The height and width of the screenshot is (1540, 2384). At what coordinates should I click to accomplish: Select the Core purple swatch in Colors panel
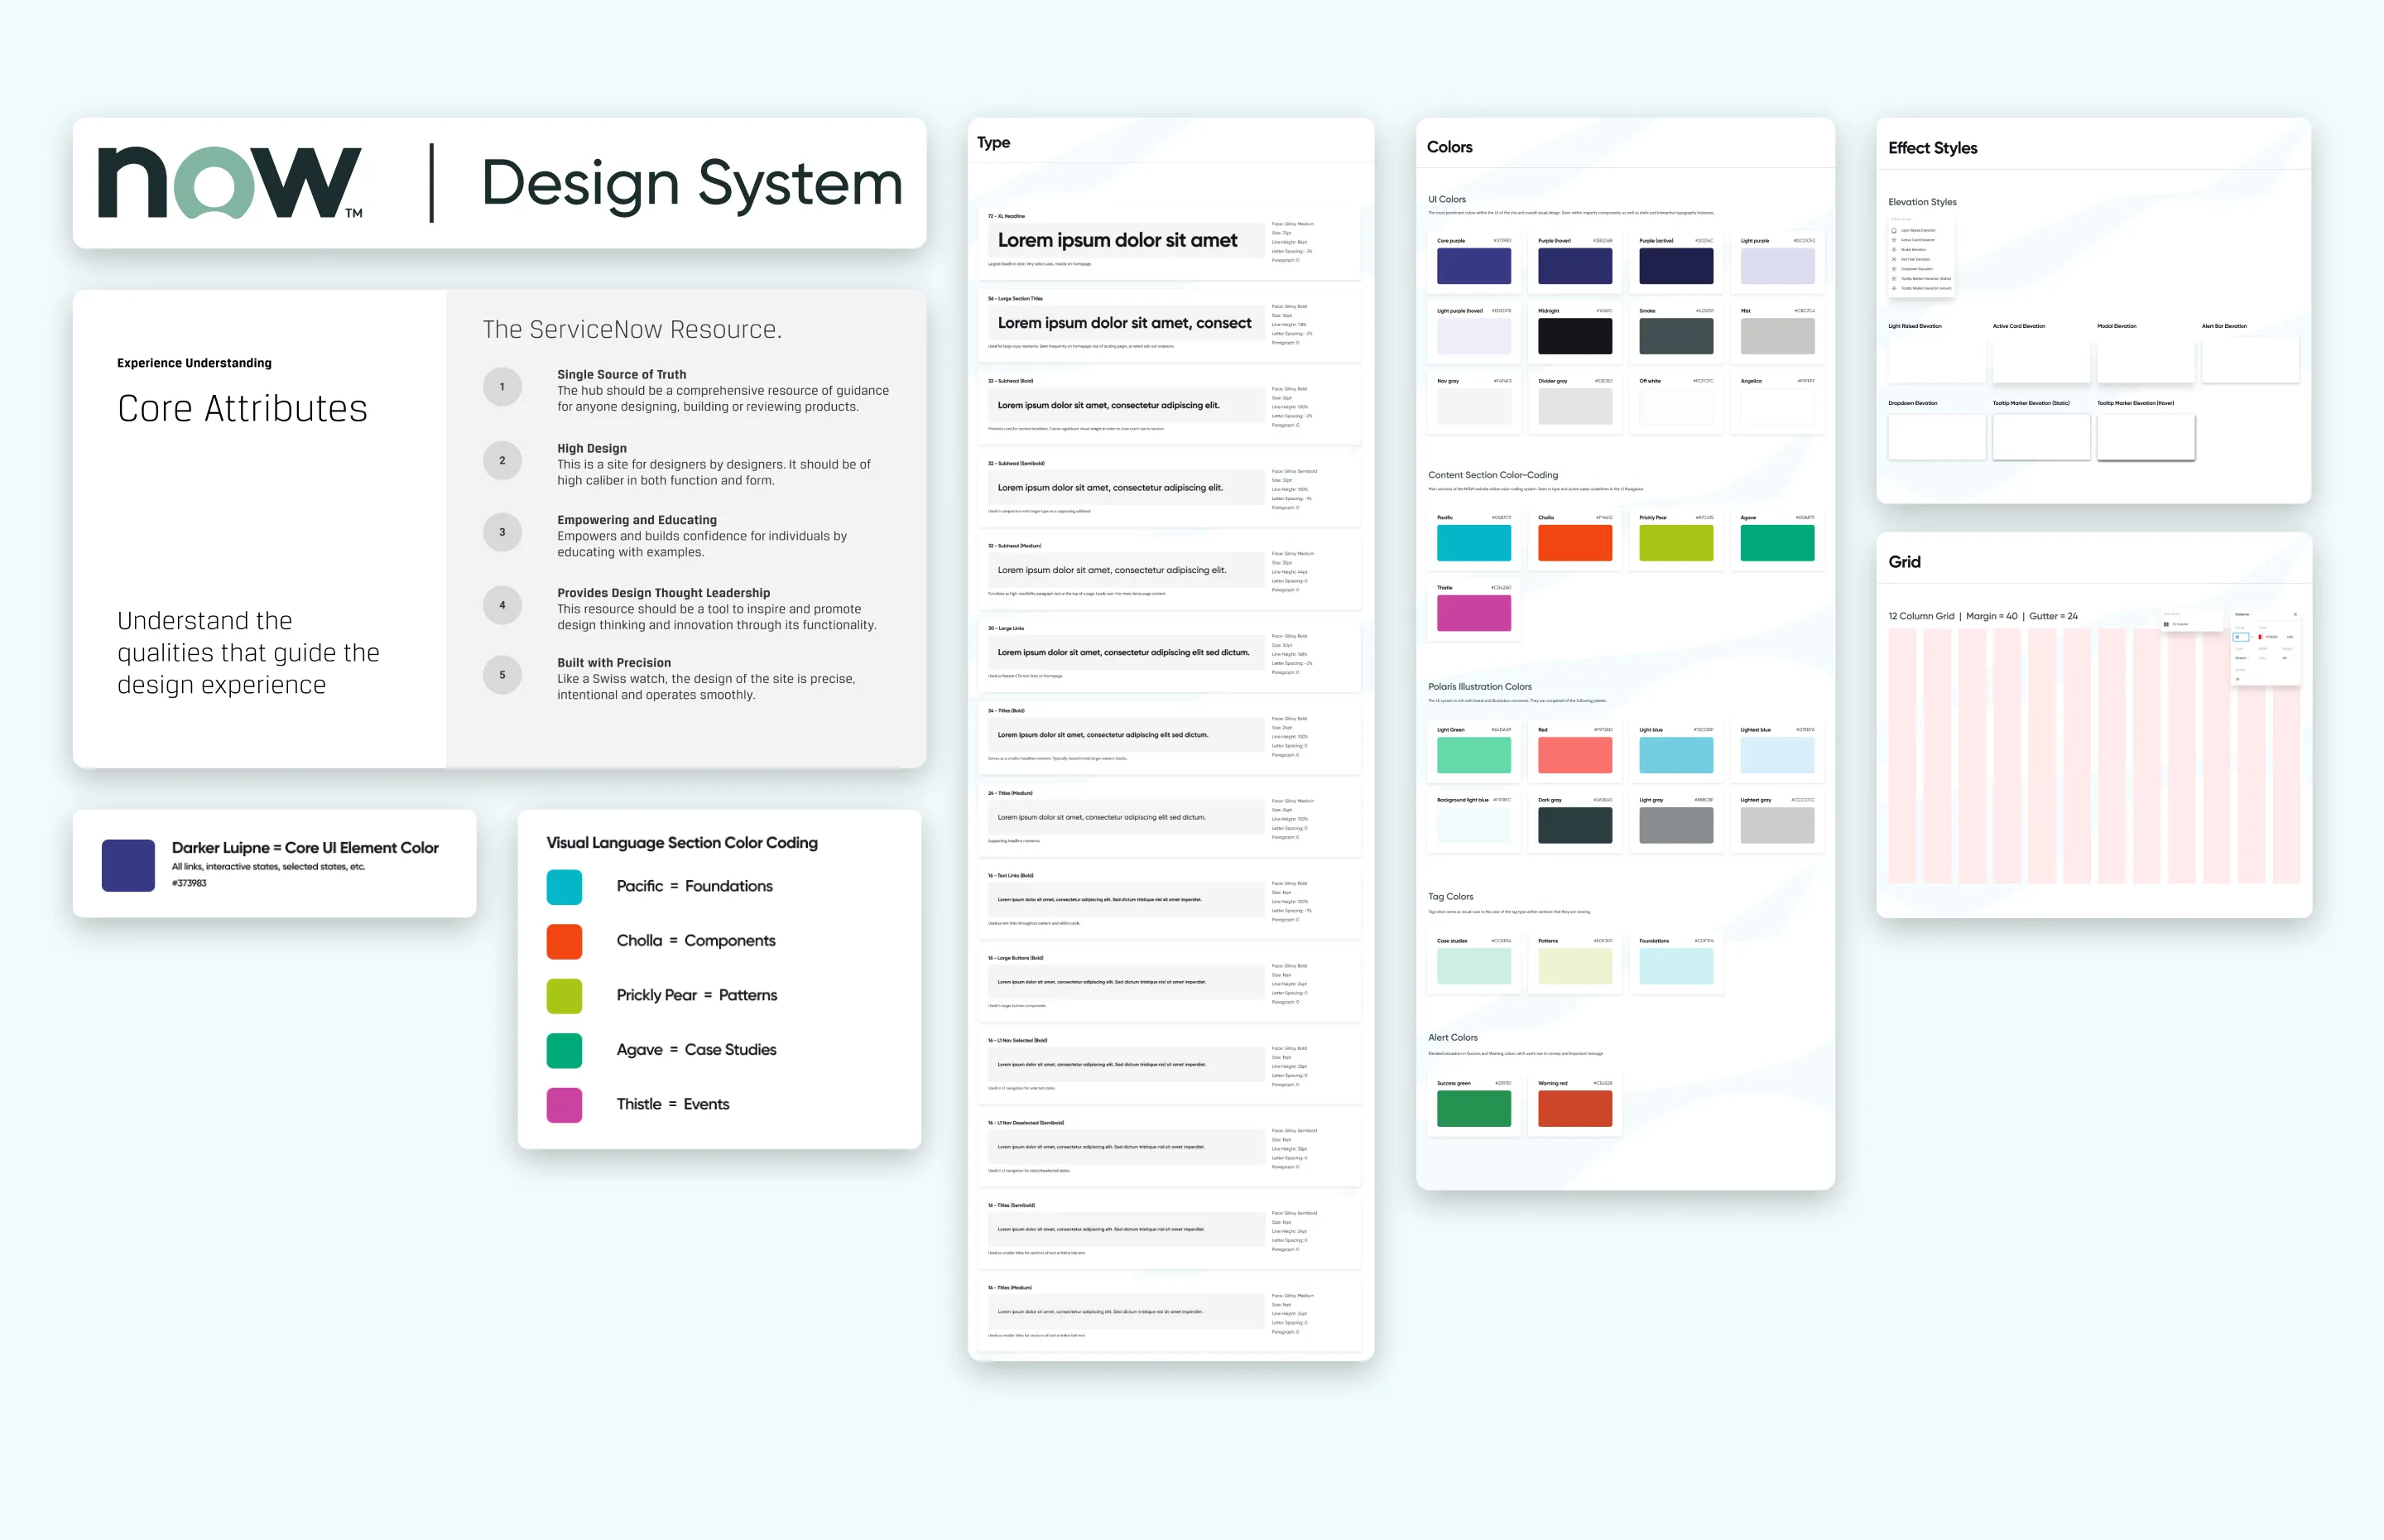click(x=1473, y=267)
